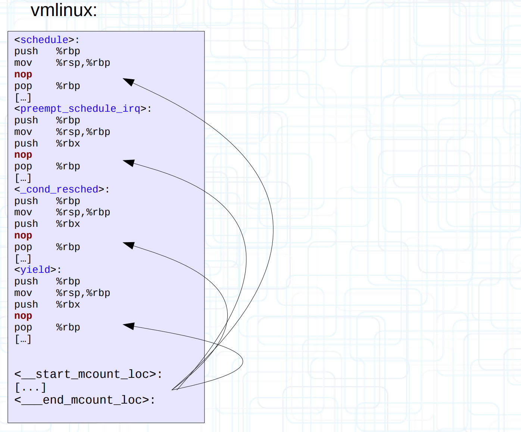This screenshot has height=432, width=521.
Task: Select arrowhead pointing at preempt_schedule_irq's nop
Action: (x=128, y=163)
